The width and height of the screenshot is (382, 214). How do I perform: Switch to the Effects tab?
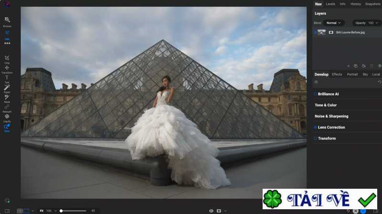[x=337, y=74]
